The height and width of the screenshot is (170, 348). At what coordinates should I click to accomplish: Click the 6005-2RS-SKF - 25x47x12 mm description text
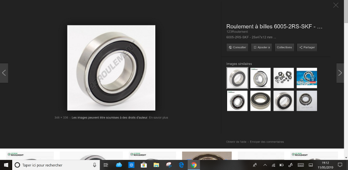coord(251,37)
